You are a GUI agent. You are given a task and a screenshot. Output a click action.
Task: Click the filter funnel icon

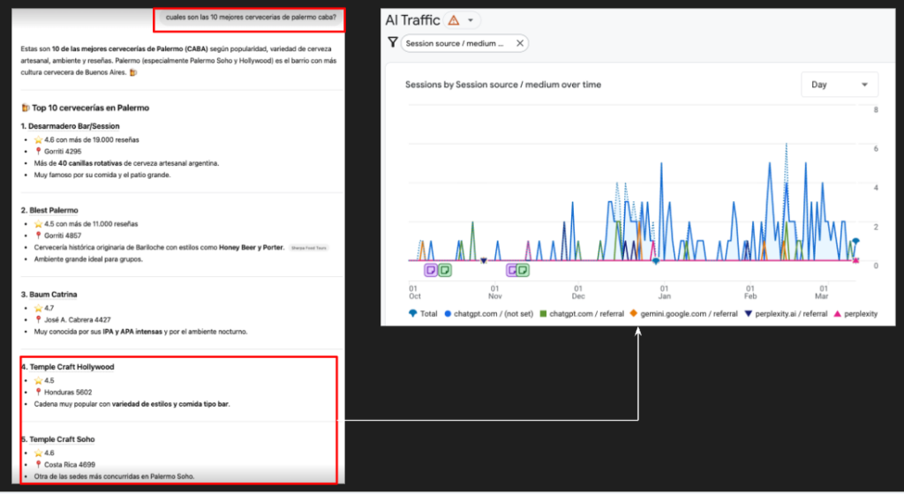click(393, 42)
